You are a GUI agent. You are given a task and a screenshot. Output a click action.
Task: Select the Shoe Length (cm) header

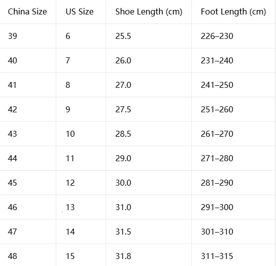[x=149, y=12]
